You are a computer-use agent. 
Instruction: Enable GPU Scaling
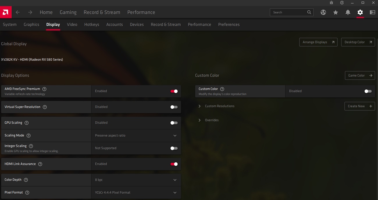pyautogui.click(x=174, y=123)
